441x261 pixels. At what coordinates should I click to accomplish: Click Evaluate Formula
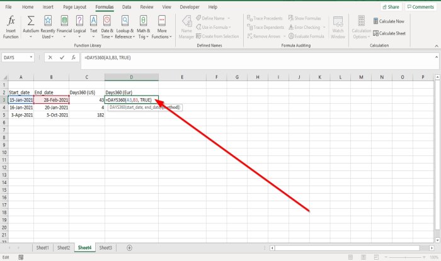point(306,36)
